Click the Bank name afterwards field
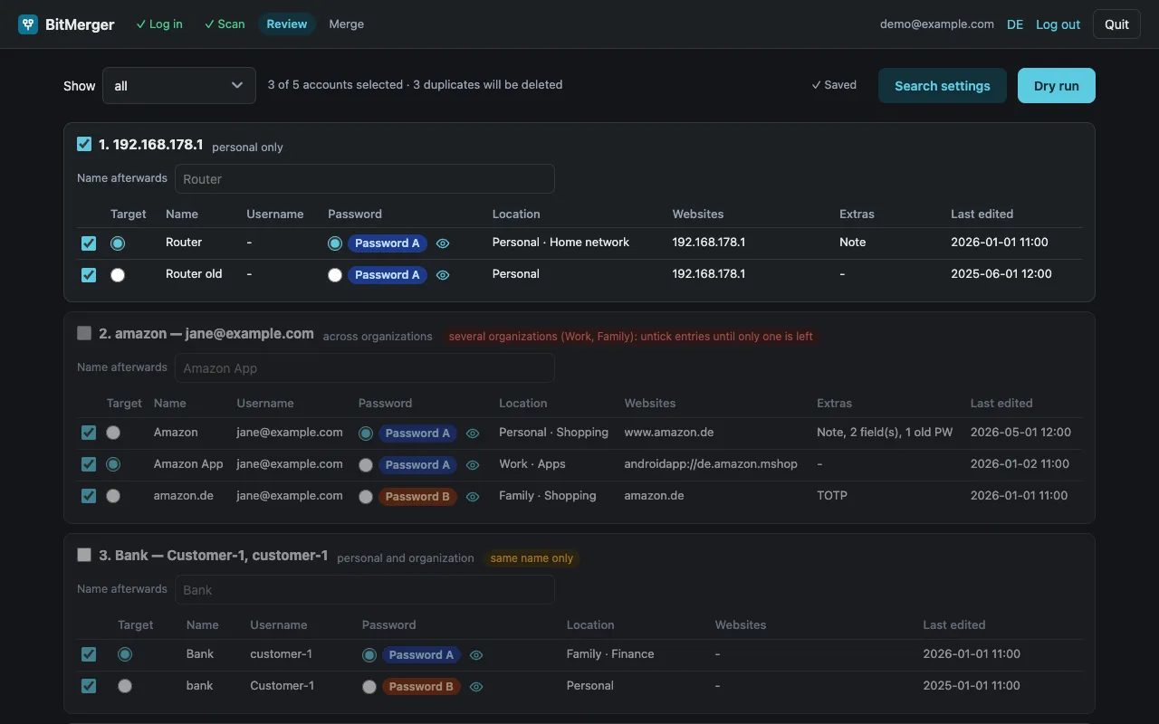This screenshot has height=724, width=1159. pyautogui.click(x=365, y=590)
